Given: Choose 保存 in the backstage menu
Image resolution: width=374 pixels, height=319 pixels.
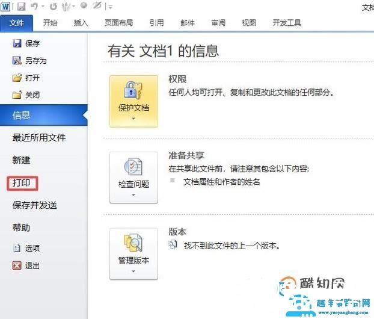Looking at the screenshot, I should point(32,43).
